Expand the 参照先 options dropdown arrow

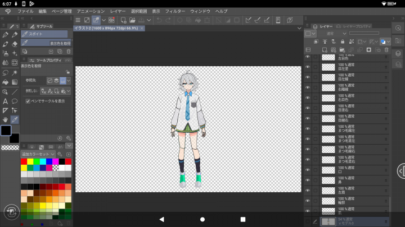[69, 81]
